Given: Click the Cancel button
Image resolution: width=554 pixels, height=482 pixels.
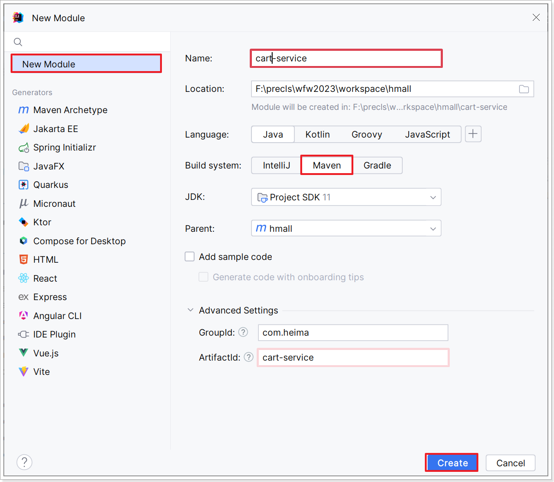Looking at the screenshot, I should 511,463.
